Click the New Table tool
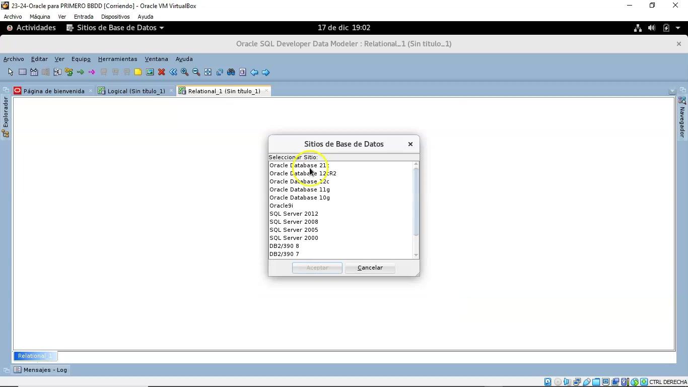The height and width of the screenshot is (387, 688). (22, 72)
